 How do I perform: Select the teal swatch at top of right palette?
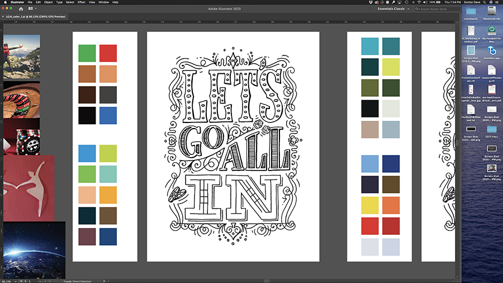click(370, 46)
